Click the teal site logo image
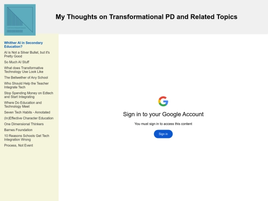The image size is (268, 201). (x=20, y=20)
